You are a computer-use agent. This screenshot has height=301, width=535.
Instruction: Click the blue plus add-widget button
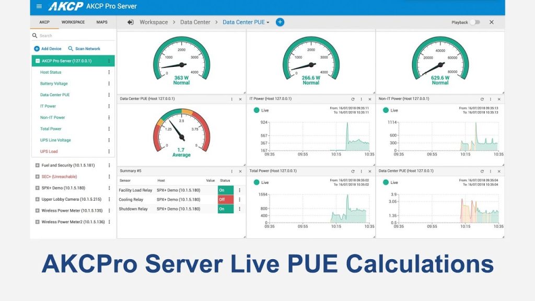coord(280,22)
